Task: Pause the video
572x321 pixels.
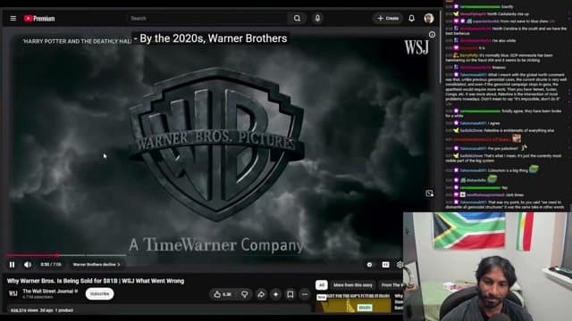Action: 12,265
